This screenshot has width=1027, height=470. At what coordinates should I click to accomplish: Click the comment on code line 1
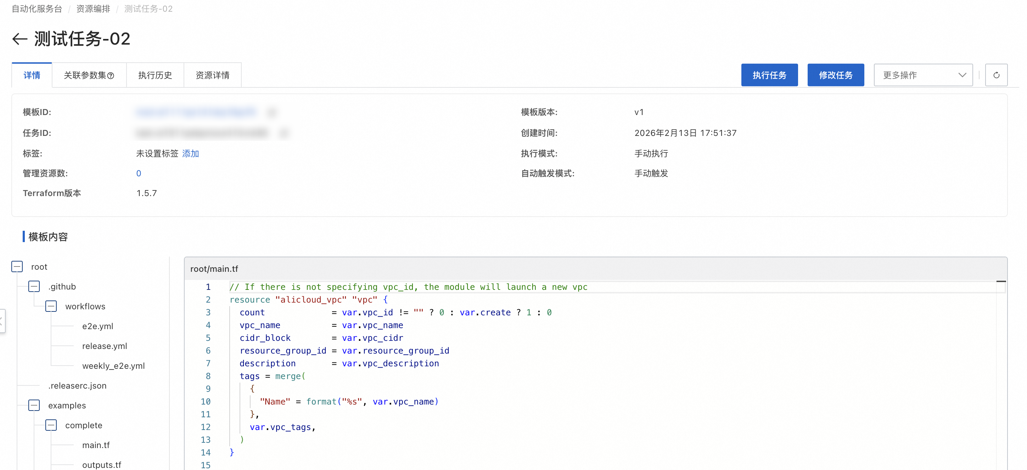point(408,287)
